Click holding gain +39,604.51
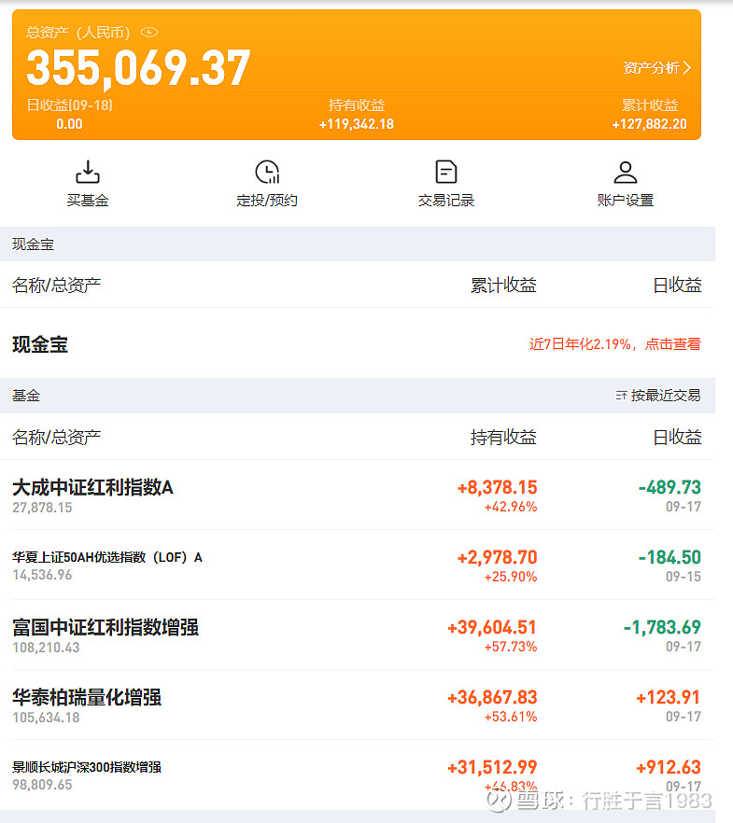Image resolution: width=733 pixels, height=823 pixels. point(492,627)
